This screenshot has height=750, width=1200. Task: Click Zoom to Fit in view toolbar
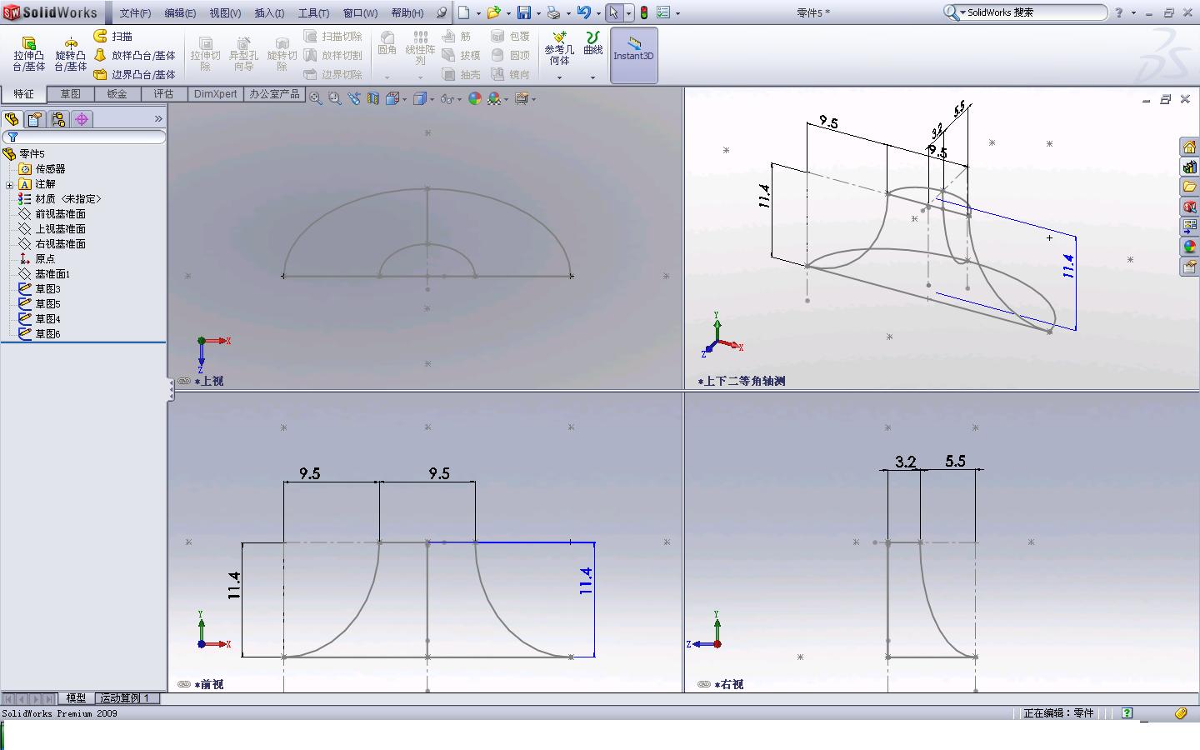pyautogui.click(x=316, y=98)
